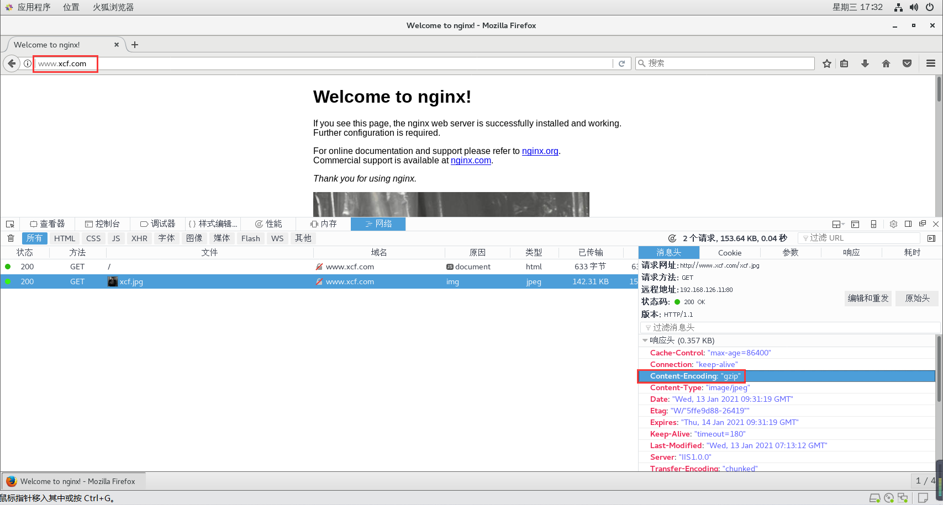This screenshot has height=505, width=943.
Task: Open the 内存 memory tab
Action: (x=323, y=224)
